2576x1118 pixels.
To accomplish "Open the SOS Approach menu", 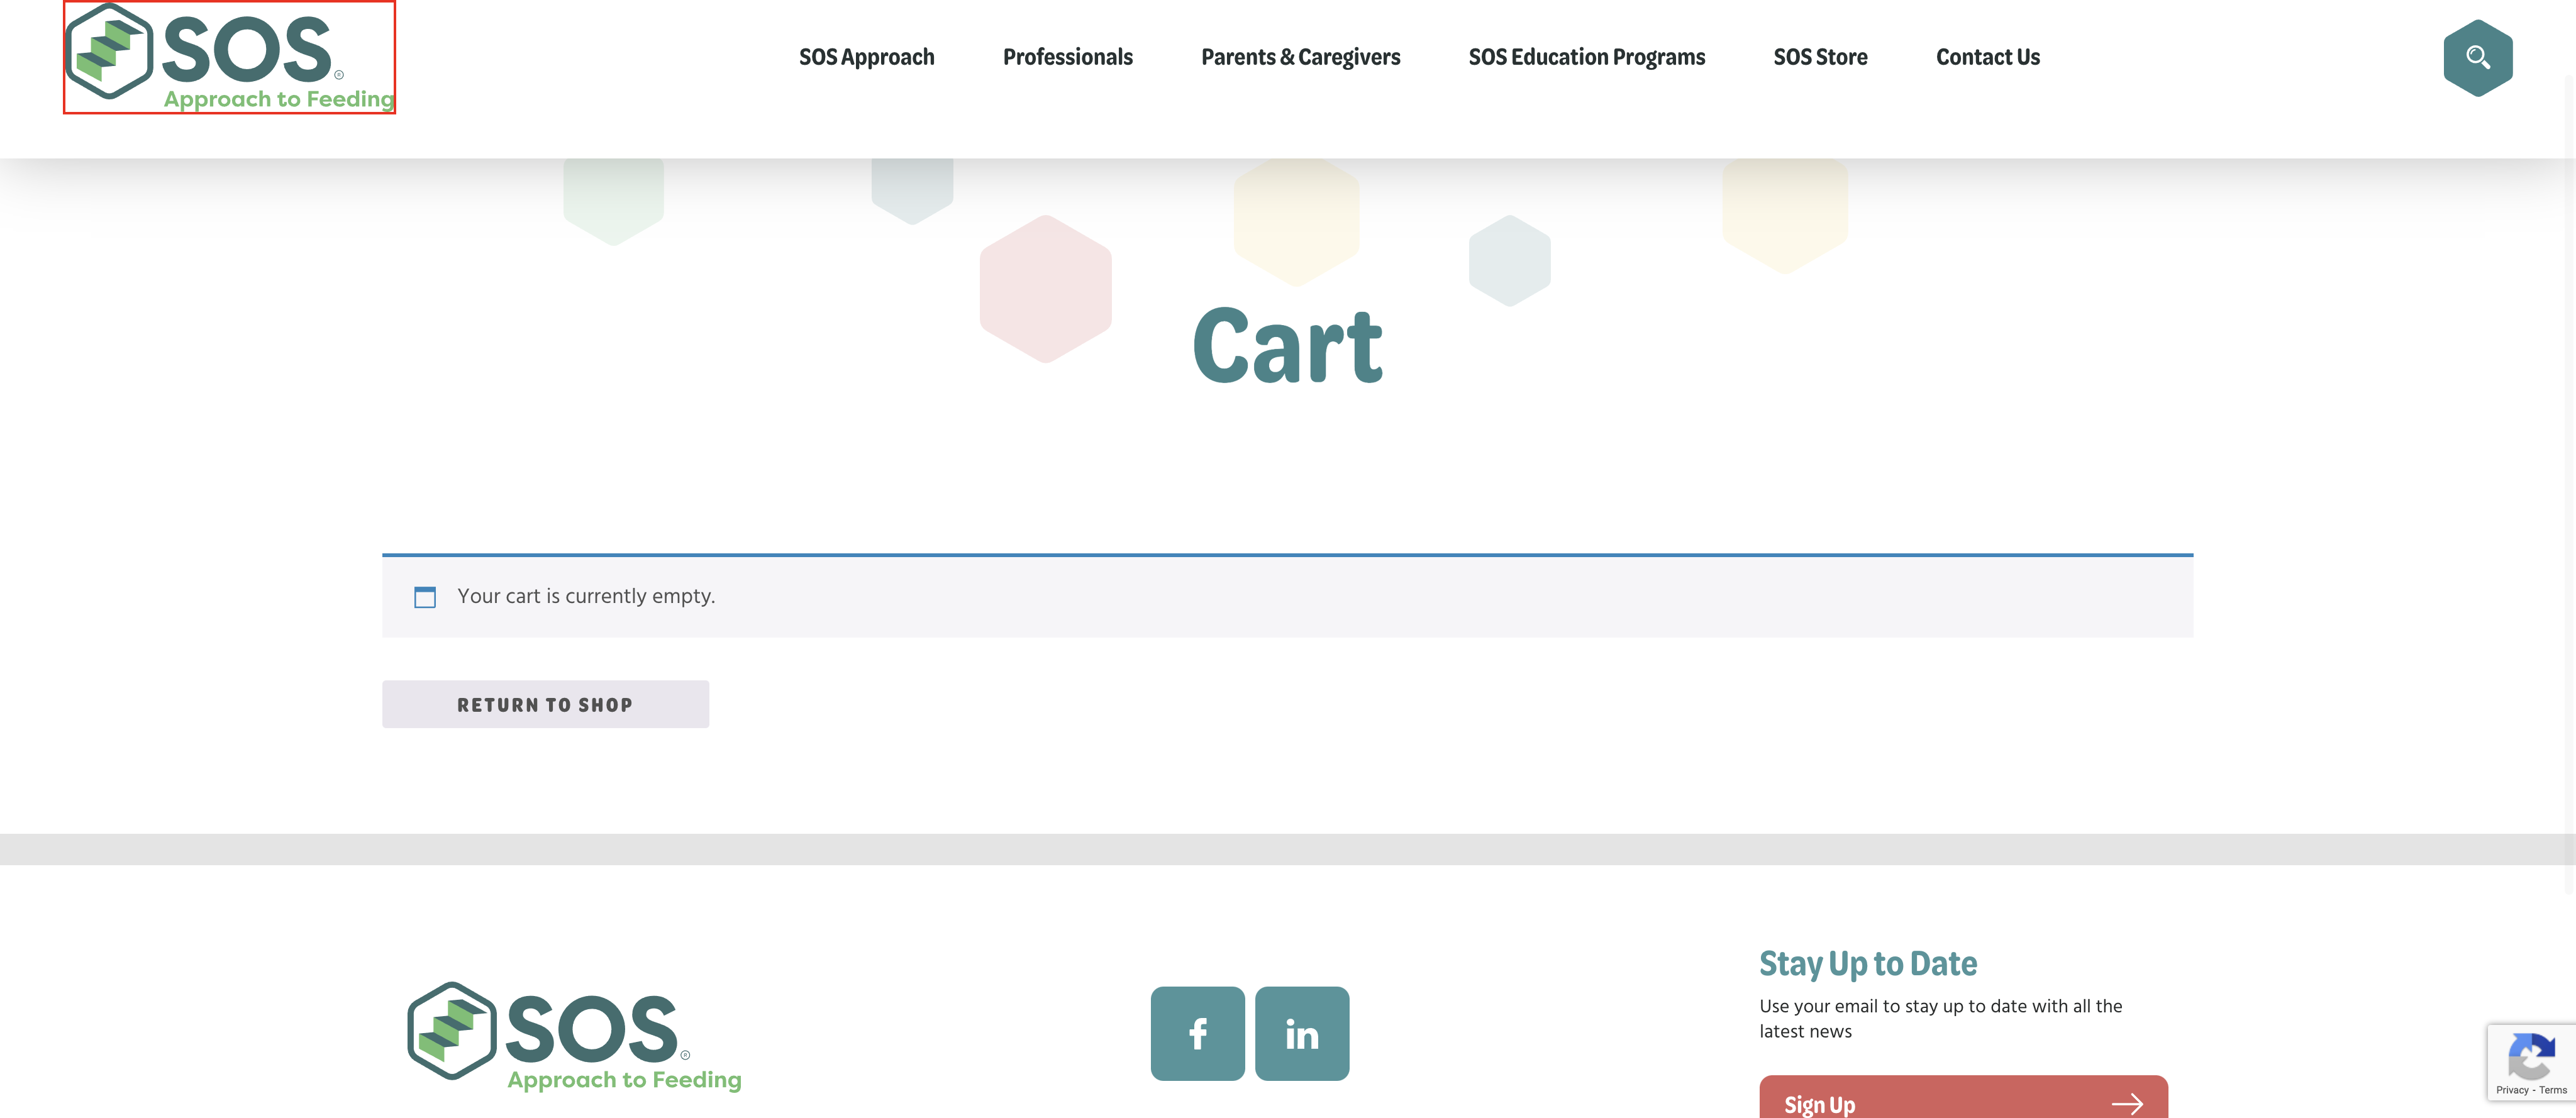I will 866,57.
